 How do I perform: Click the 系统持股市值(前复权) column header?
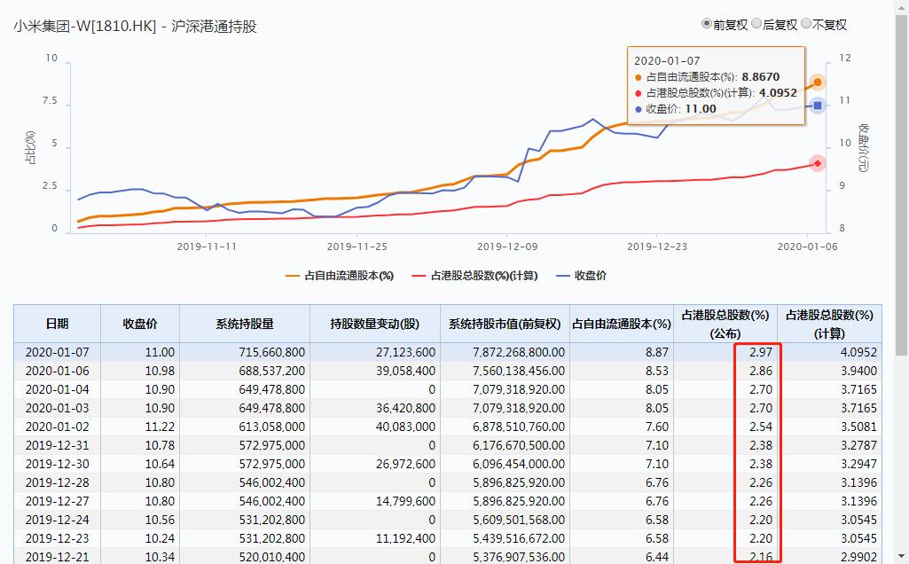[505, 324]
